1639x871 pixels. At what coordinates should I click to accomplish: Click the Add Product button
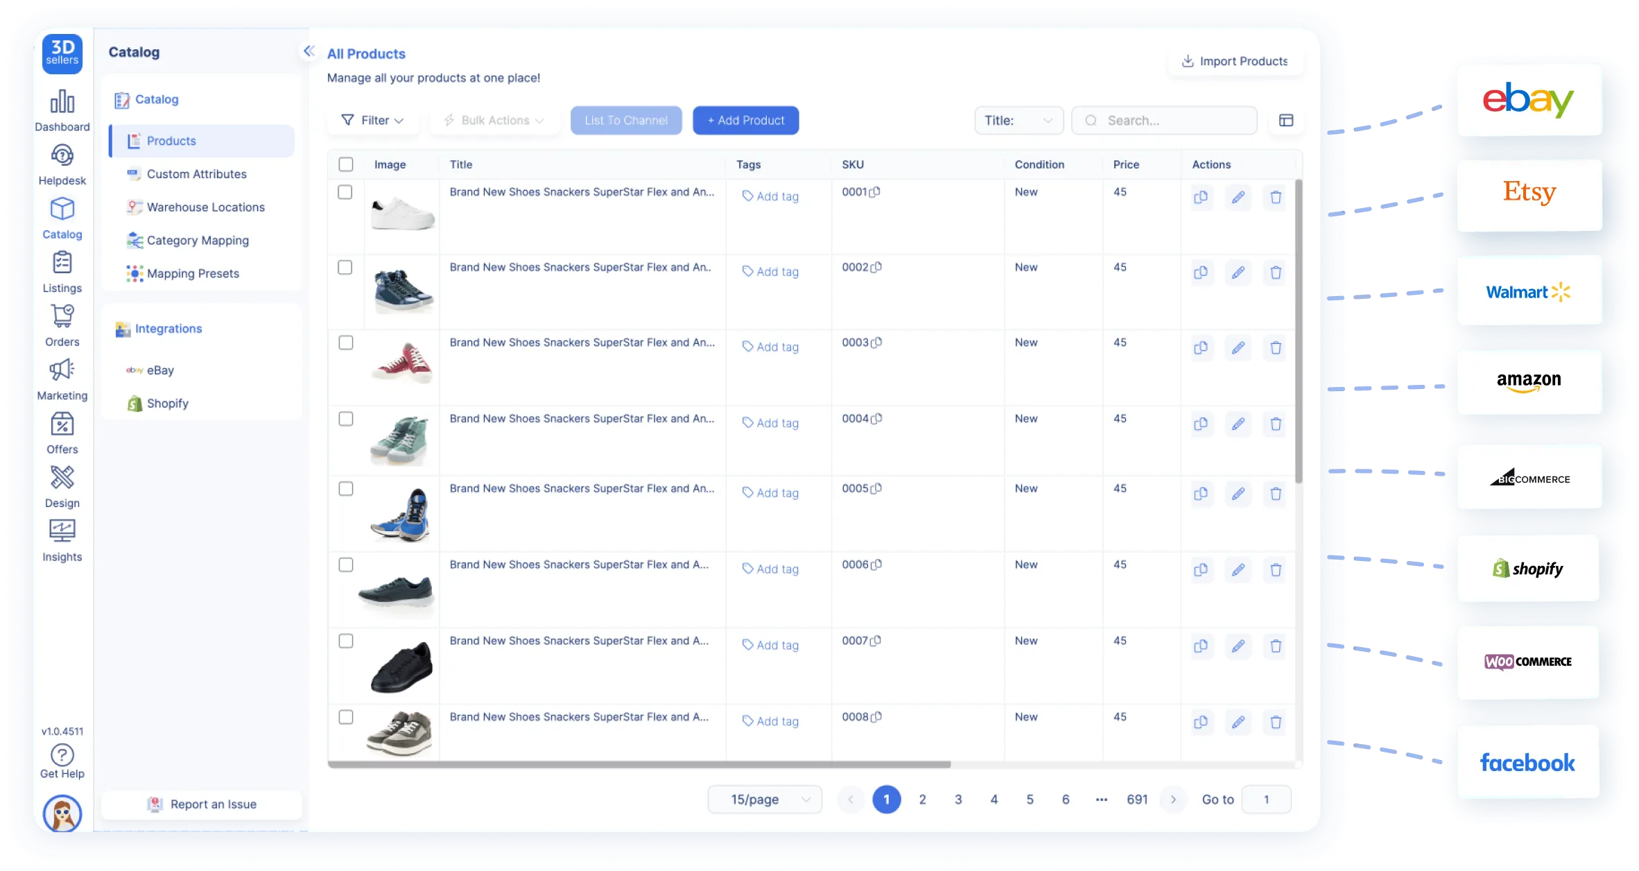(746, 121)
